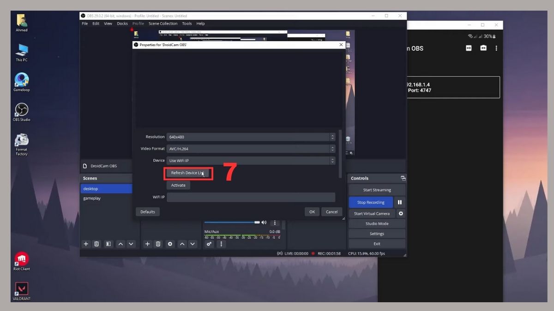Click the Mic/Aux 0.0 dB level readout

tap(275, 232)
